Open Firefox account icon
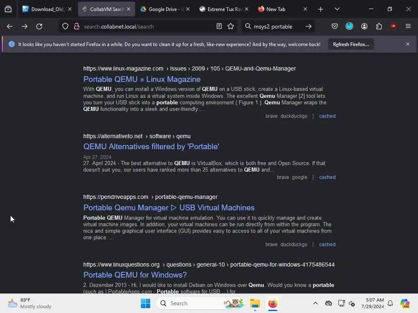This screenshot has width=418, height=313. tap(364, 26)
